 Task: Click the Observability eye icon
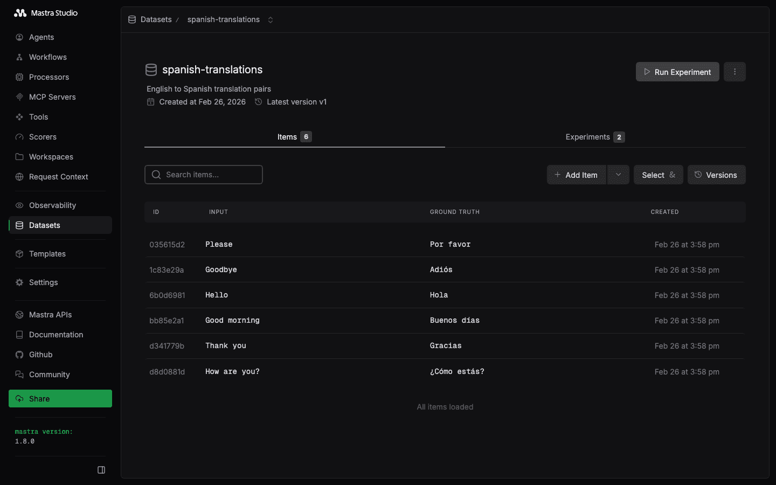point(19,205)
